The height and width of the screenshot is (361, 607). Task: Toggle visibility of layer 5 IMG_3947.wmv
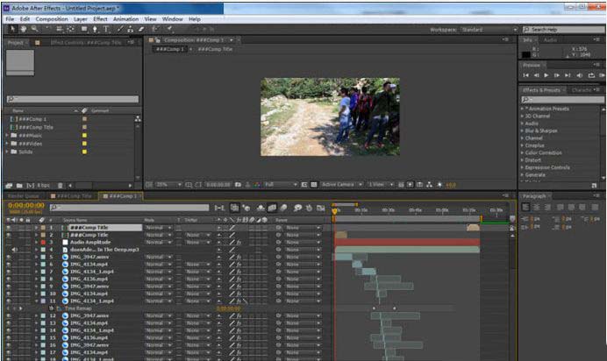8,257
